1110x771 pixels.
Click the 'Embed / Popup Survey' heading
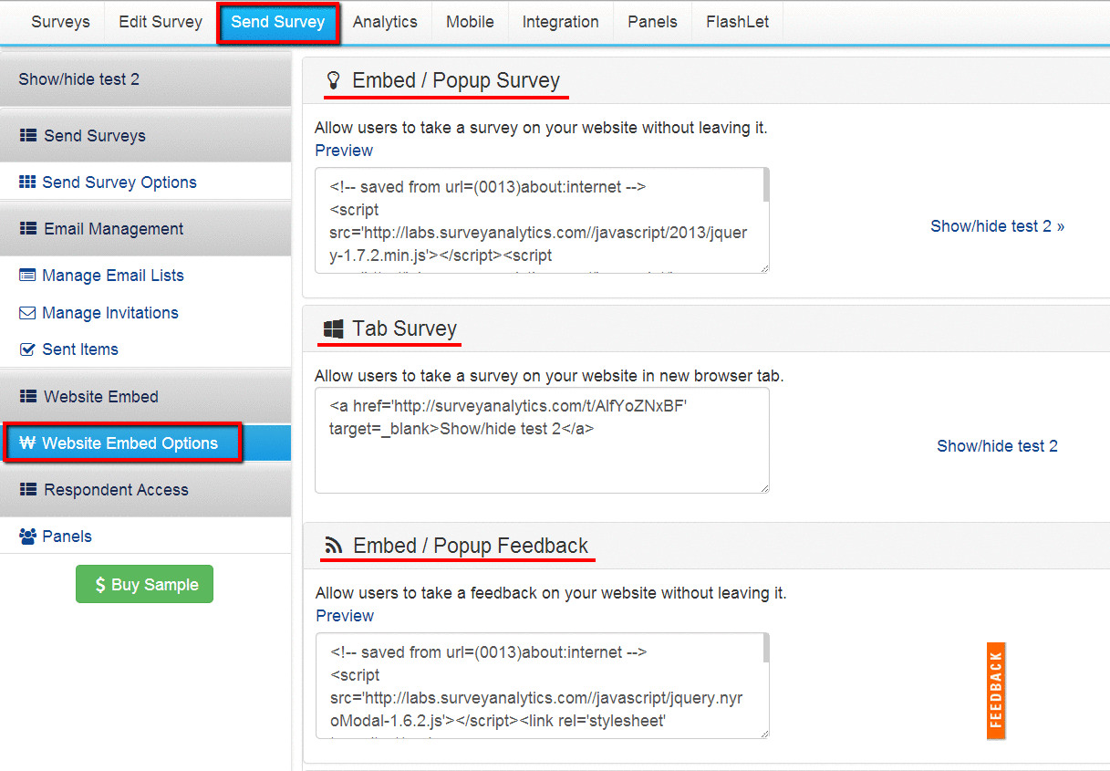(x=456, y=80)
